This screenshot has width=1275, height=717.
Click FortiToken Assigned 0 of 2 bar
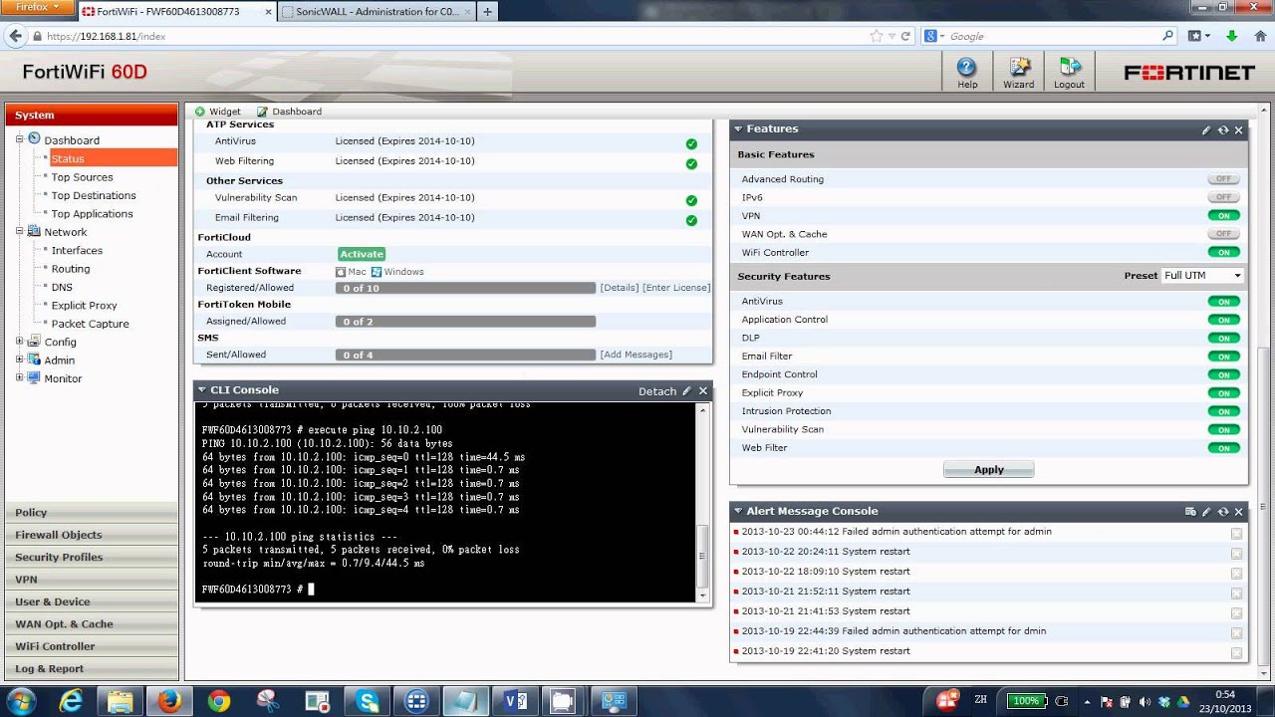click(466, 322)
